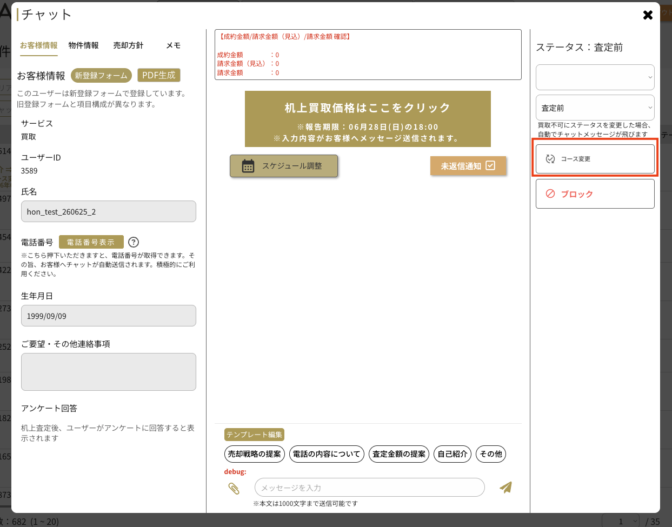Open the empty status dropdown
This screenshot has height=527, width=672.
[595, 77]
